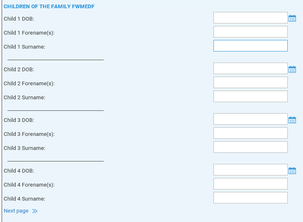Image resolution: width=303 pixels, height=222 pixels.
Task: Select the Child 2 Forename(s) field
Action: pyautogui.click(x=251, y=82)
